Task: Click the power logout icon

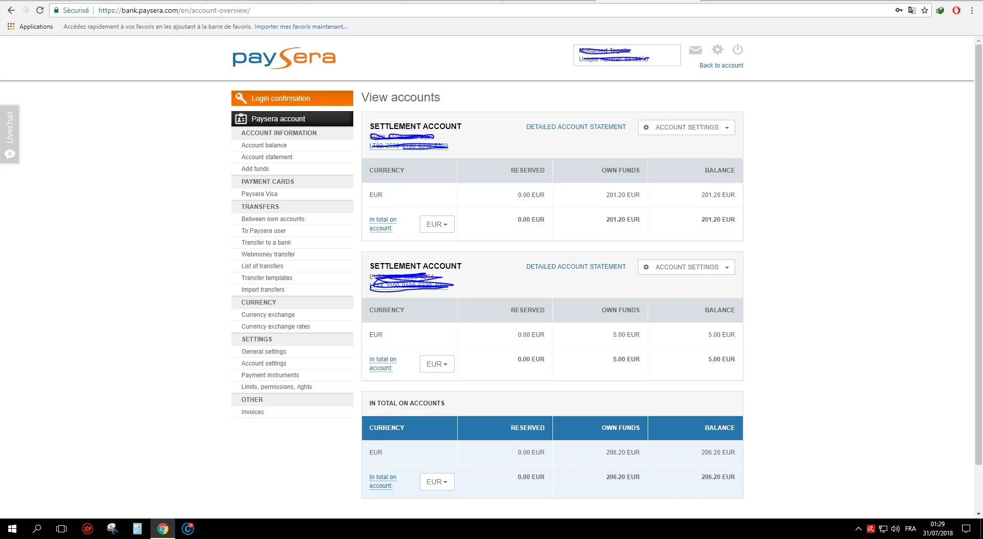Action: 737,50
